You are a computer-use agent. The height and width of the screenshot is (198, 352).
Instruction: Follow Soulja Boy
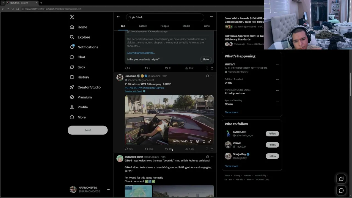click(272, 156)
